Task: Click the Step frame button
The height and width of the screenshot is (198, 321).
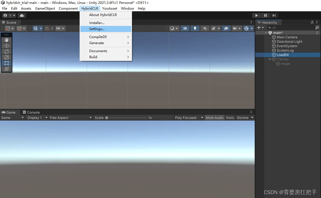Action: [274, 15]
